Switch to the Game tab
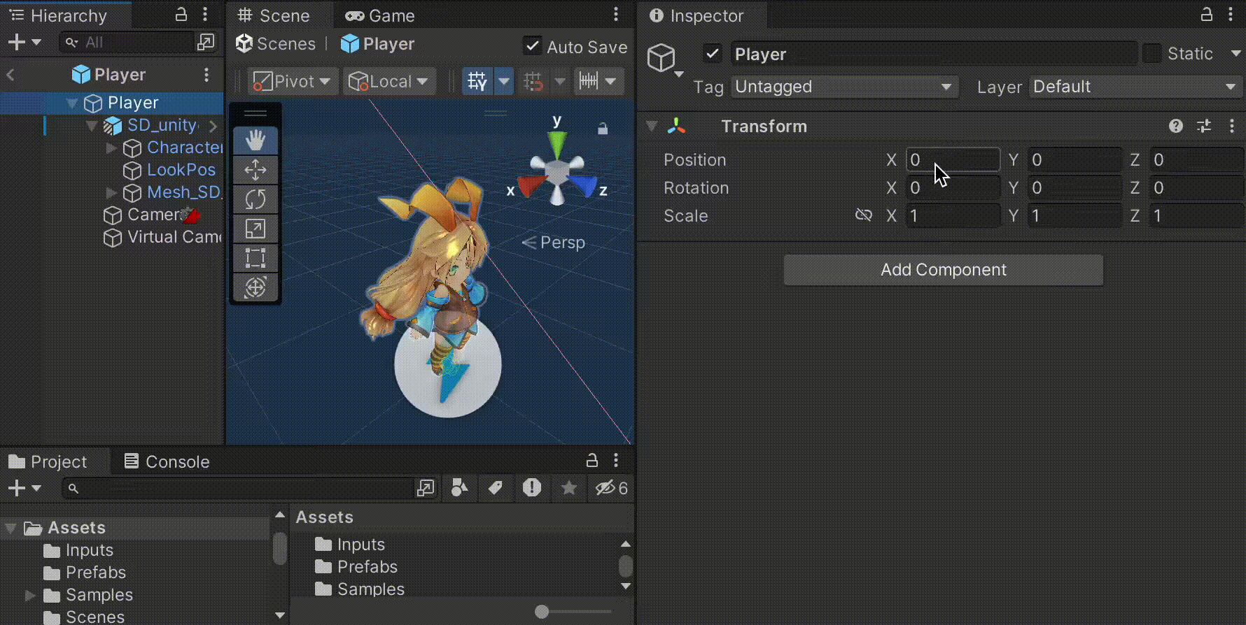This screenshot has height=625, width=1246. click(380, 15)
